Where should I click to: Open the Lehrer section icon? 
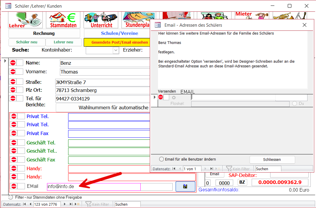[x=26, y=20]
